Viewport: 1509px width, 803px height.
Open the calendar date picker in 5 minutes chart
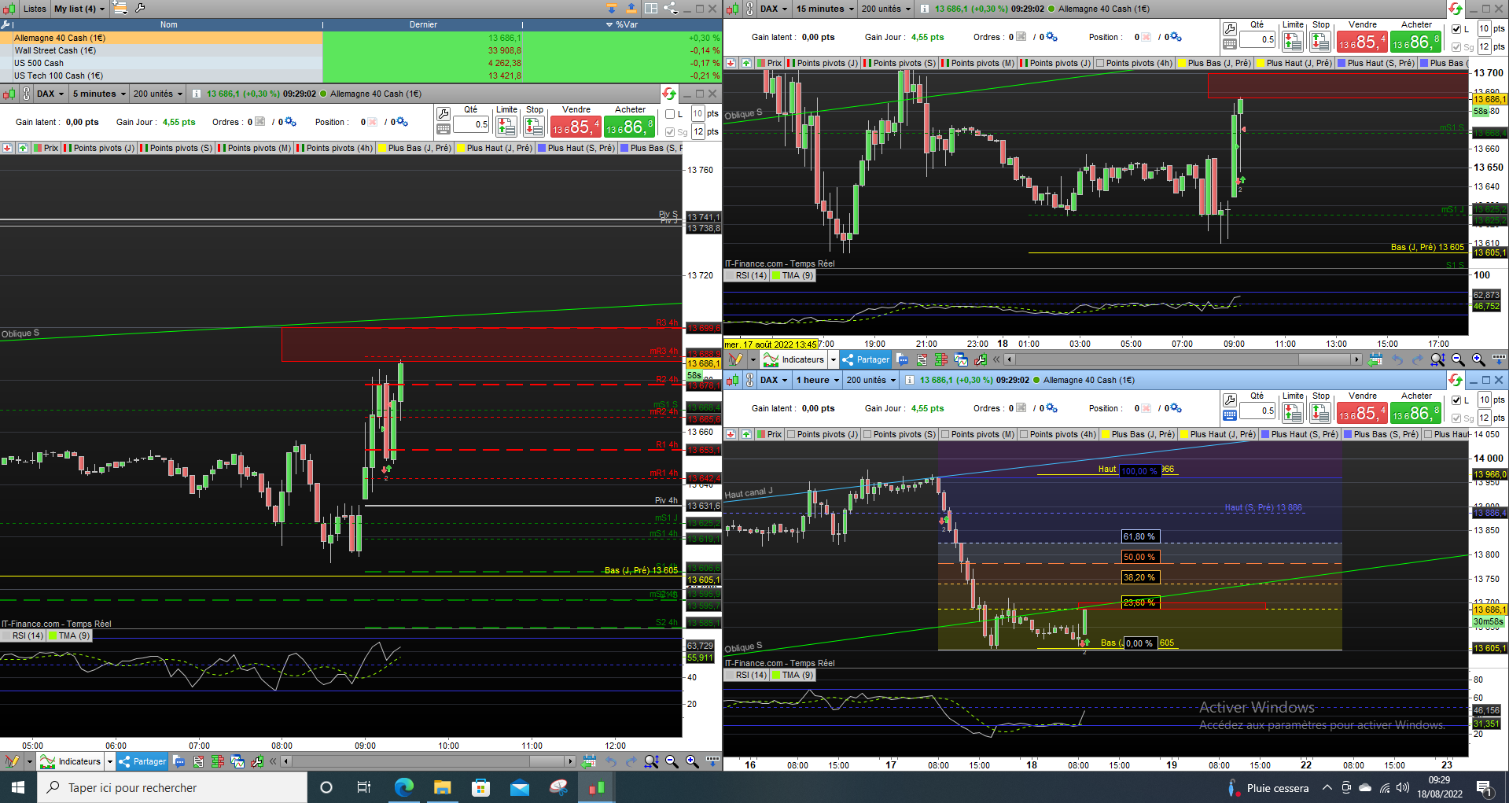pyautogui.click(x=589, y=761)
